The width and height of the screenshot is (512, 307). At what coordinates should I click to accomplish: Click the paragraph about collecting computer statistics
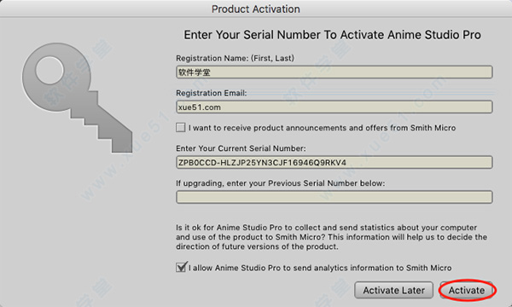pos(331,237)
